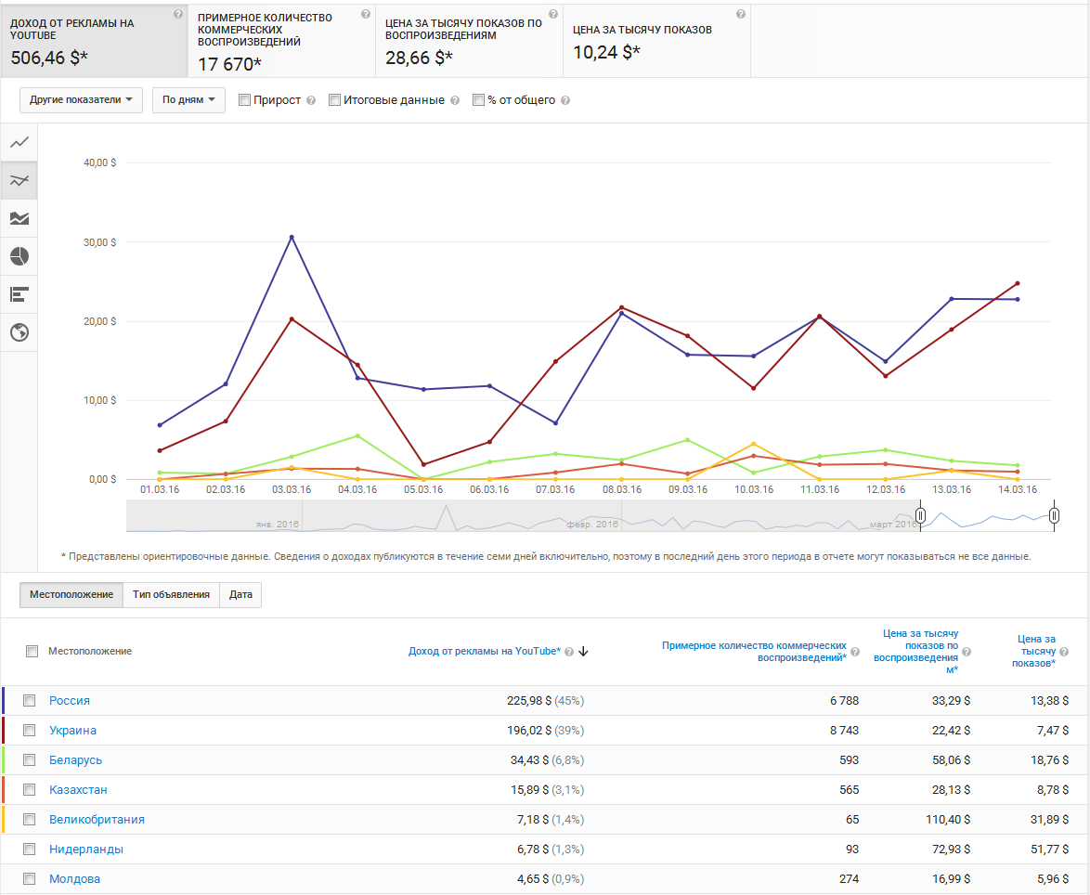
Task: Click the left timeline range handle
Action: pyautogui.click(x=920, y=516)
